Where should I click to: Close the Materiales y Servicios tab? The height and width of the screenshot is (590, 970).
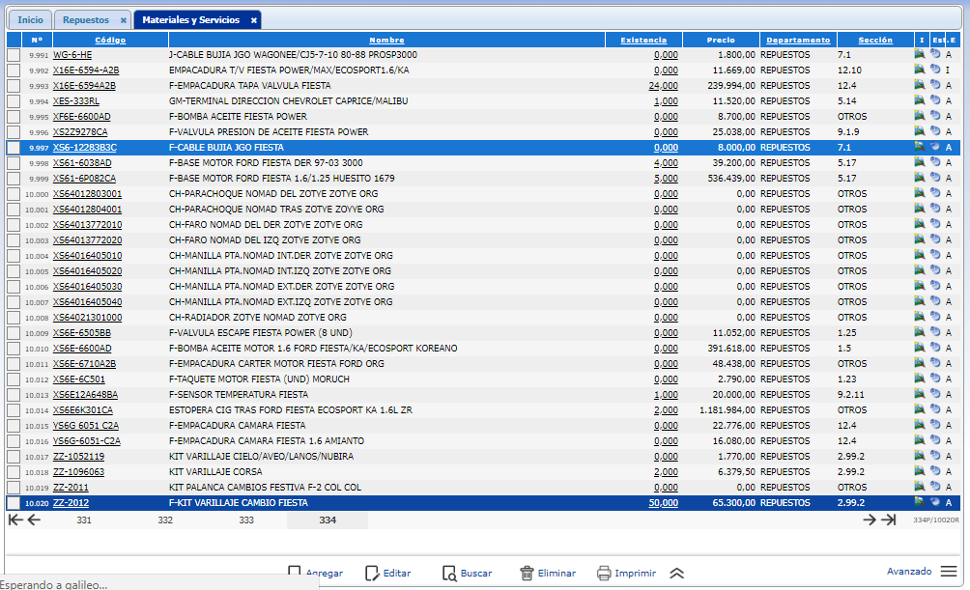pyautogui.click(x=253, y=20)
